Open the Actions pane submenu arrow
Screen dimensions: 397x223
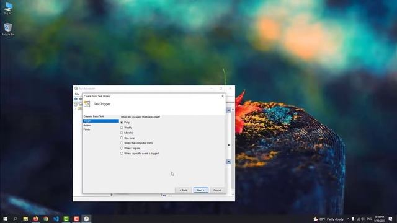click(x=229, y=145)
